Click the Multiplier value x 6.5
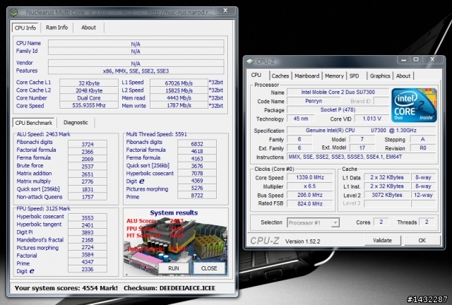The image size is (452, 305). click(310, 186)
